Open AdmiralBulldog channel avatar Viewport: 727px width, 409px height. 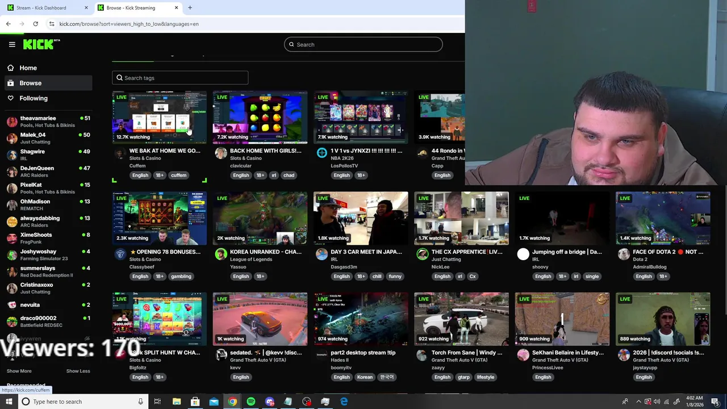624,254
